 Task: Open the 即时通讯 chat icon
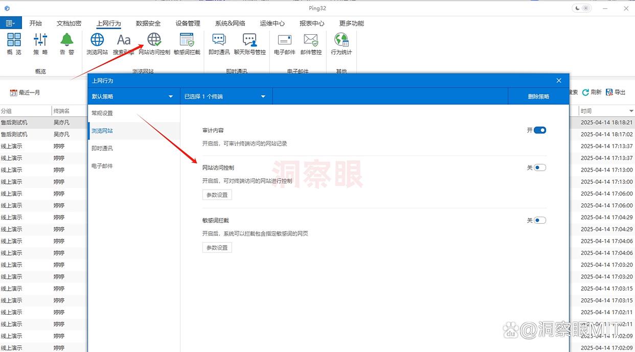(219, 43)
